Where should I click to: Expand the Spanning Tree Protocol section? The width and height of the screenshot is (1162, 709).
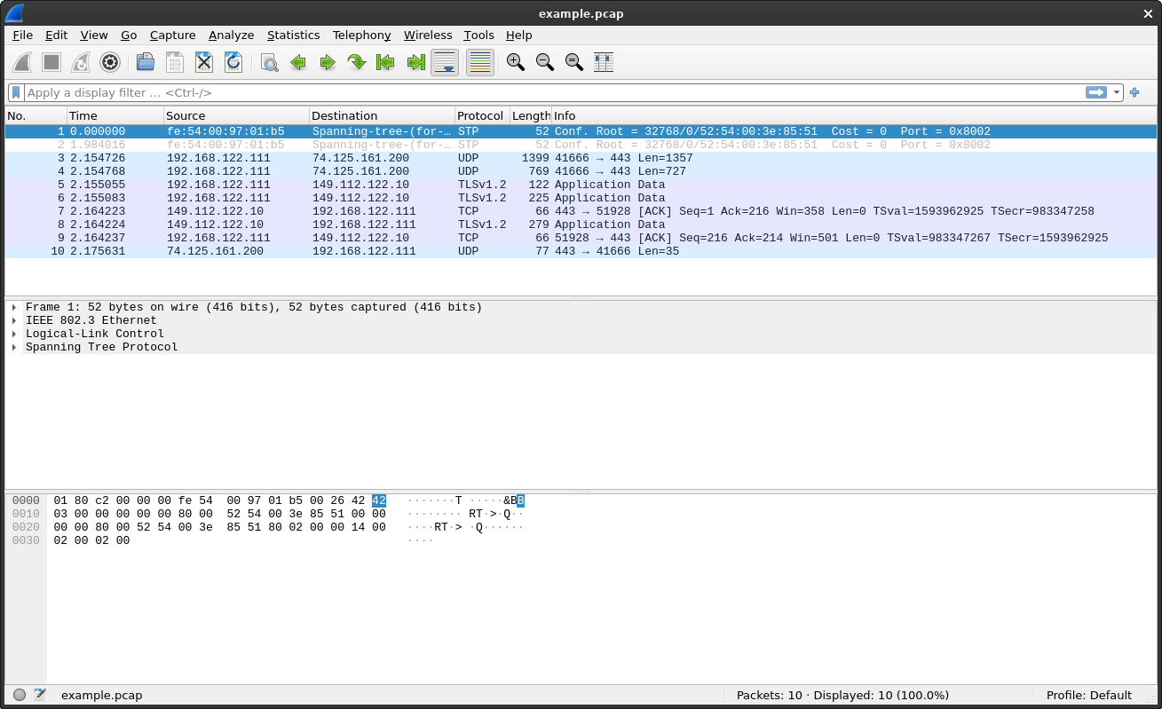pos(14,348)
